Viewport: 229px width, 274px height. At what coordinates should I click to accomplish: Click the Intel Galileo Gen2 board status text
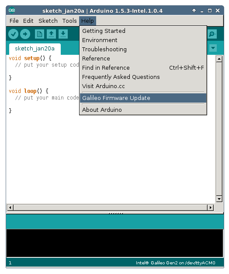(176, 263)
